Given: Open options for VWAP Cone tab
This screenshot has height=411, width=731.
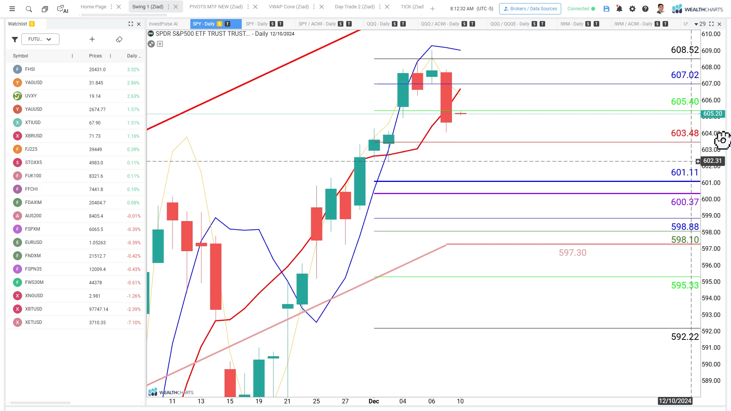Looking at the screenshot, I should [x=314, y=7].
